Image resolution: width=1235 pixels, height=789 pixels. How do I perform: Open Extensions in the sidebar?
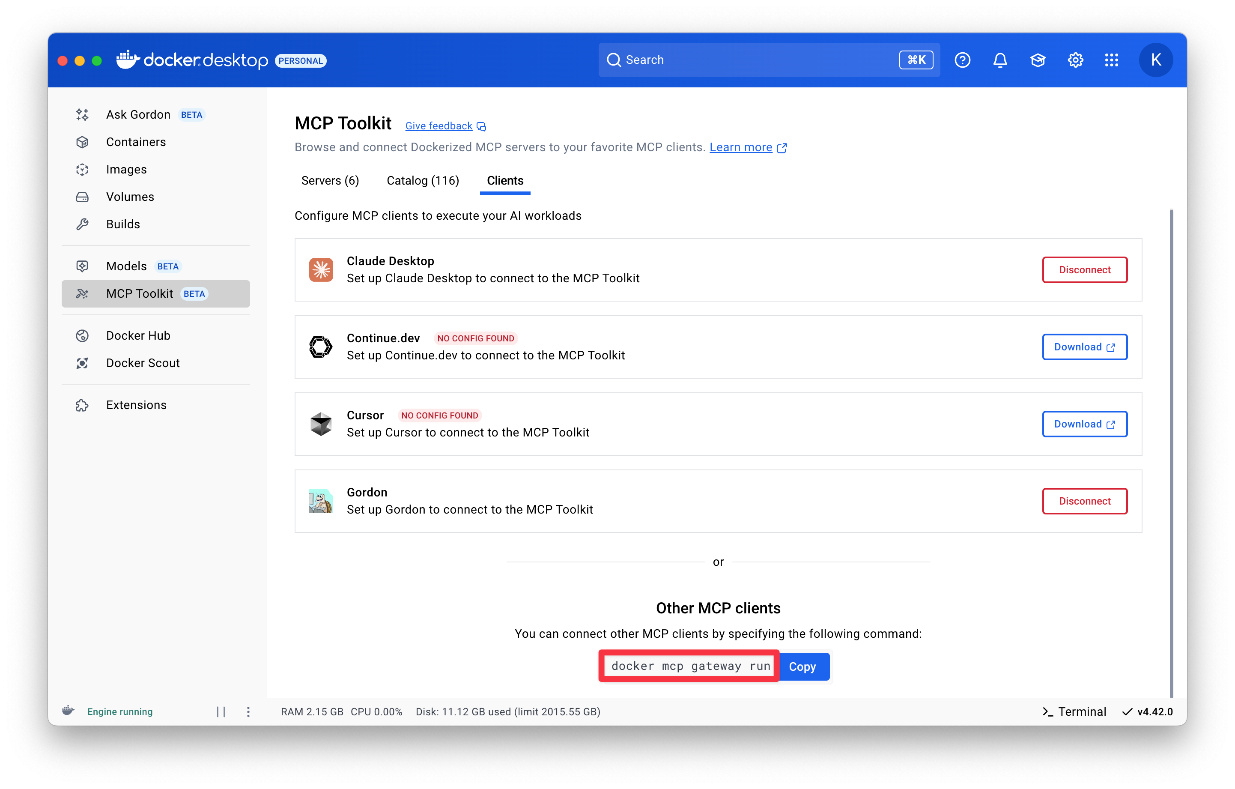tap(156, 405)
